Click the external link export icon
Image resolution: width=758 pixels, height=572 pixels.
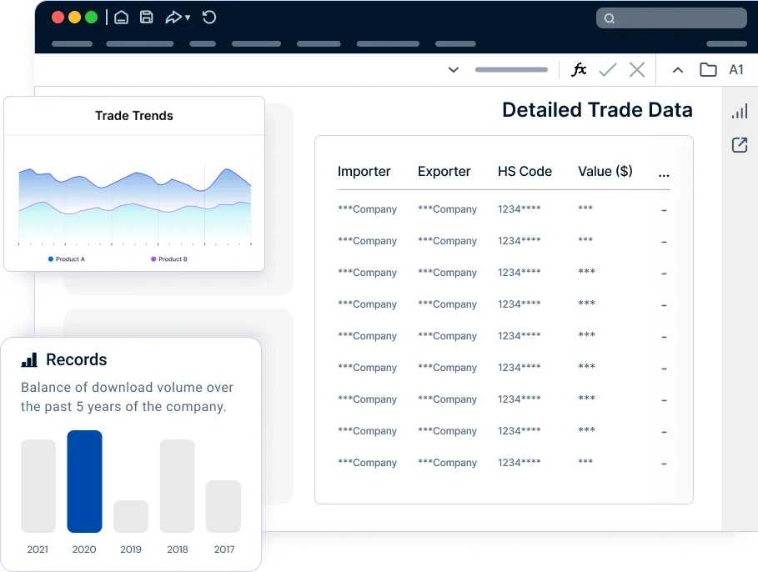740,145
